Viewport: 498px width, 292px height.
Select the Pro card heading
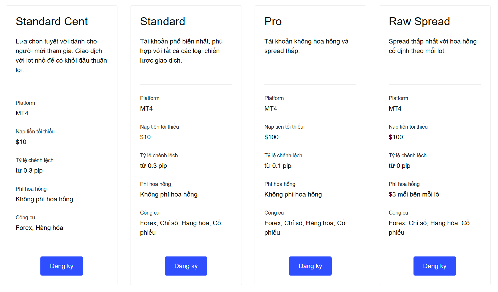click(273, 21)
